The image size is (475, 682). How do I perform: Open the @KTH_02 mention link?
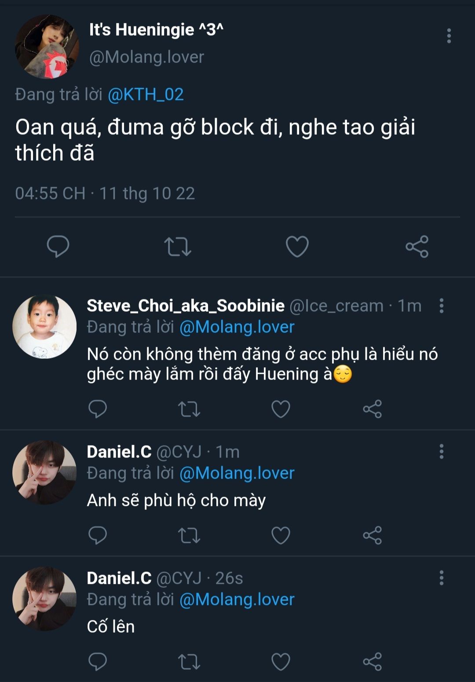146,95
